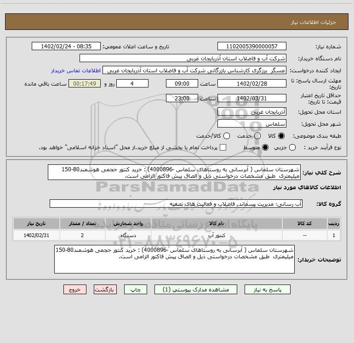Click the خروج exit button

click(75, 290)
